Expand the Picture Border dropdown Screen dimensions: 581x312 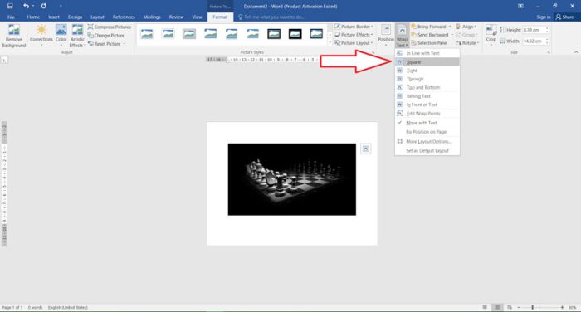[354, 27]
